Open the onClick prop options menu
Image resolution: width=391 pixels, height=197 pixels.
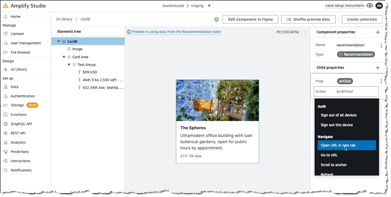point(381,81)
